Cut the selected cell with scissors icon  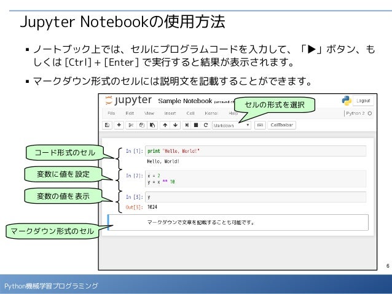pos(131,125)
